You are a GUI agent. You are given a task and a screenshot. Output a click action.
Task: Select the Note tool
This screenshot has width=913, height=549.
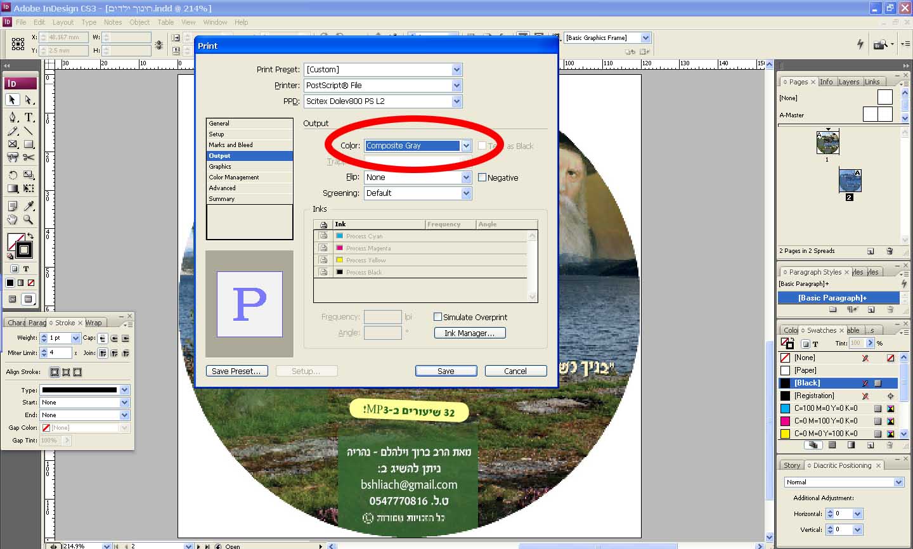pyautogui.click(x=12, y=206)
